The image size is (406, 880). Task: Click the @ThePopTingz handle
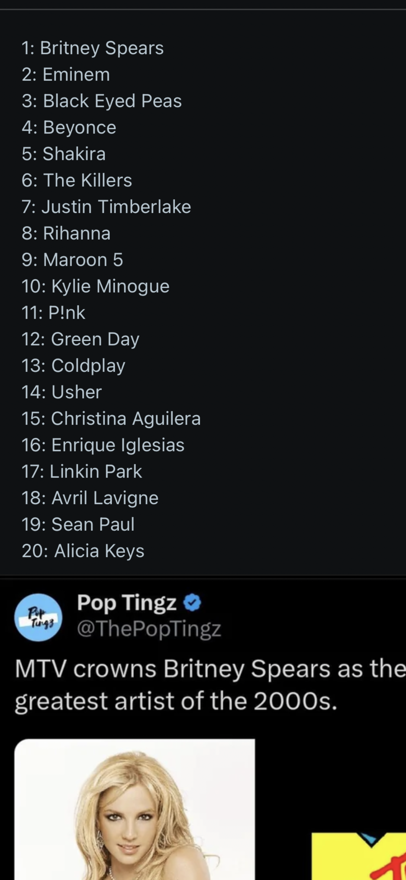click(149, 629)
